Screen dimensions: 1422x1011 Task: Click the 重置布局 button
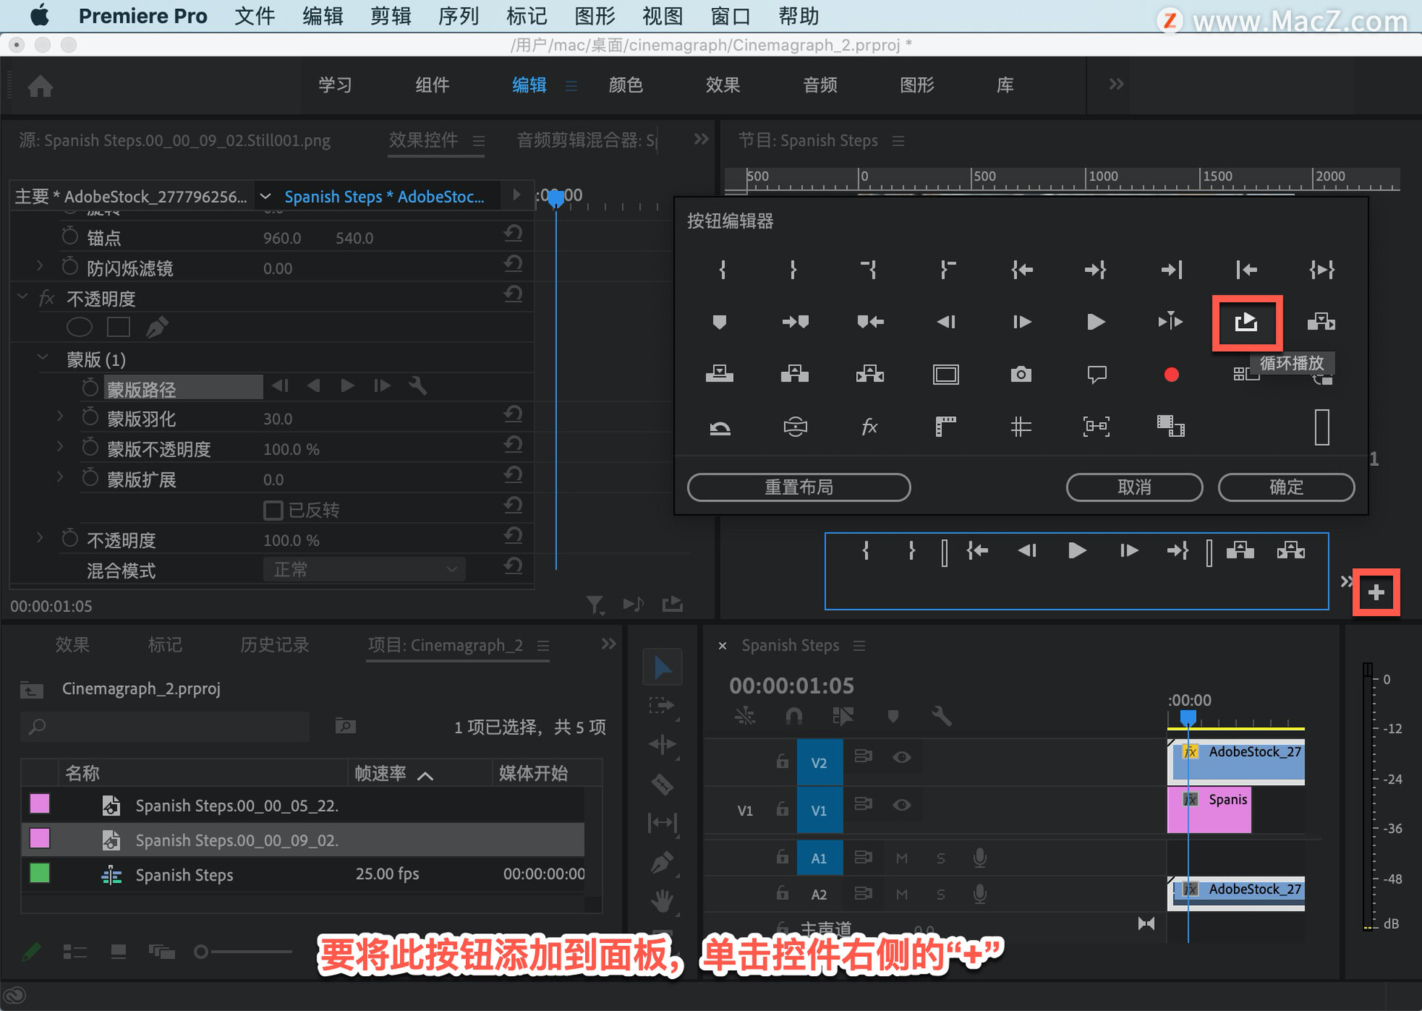pyautogui.click(x=798, y=487)
